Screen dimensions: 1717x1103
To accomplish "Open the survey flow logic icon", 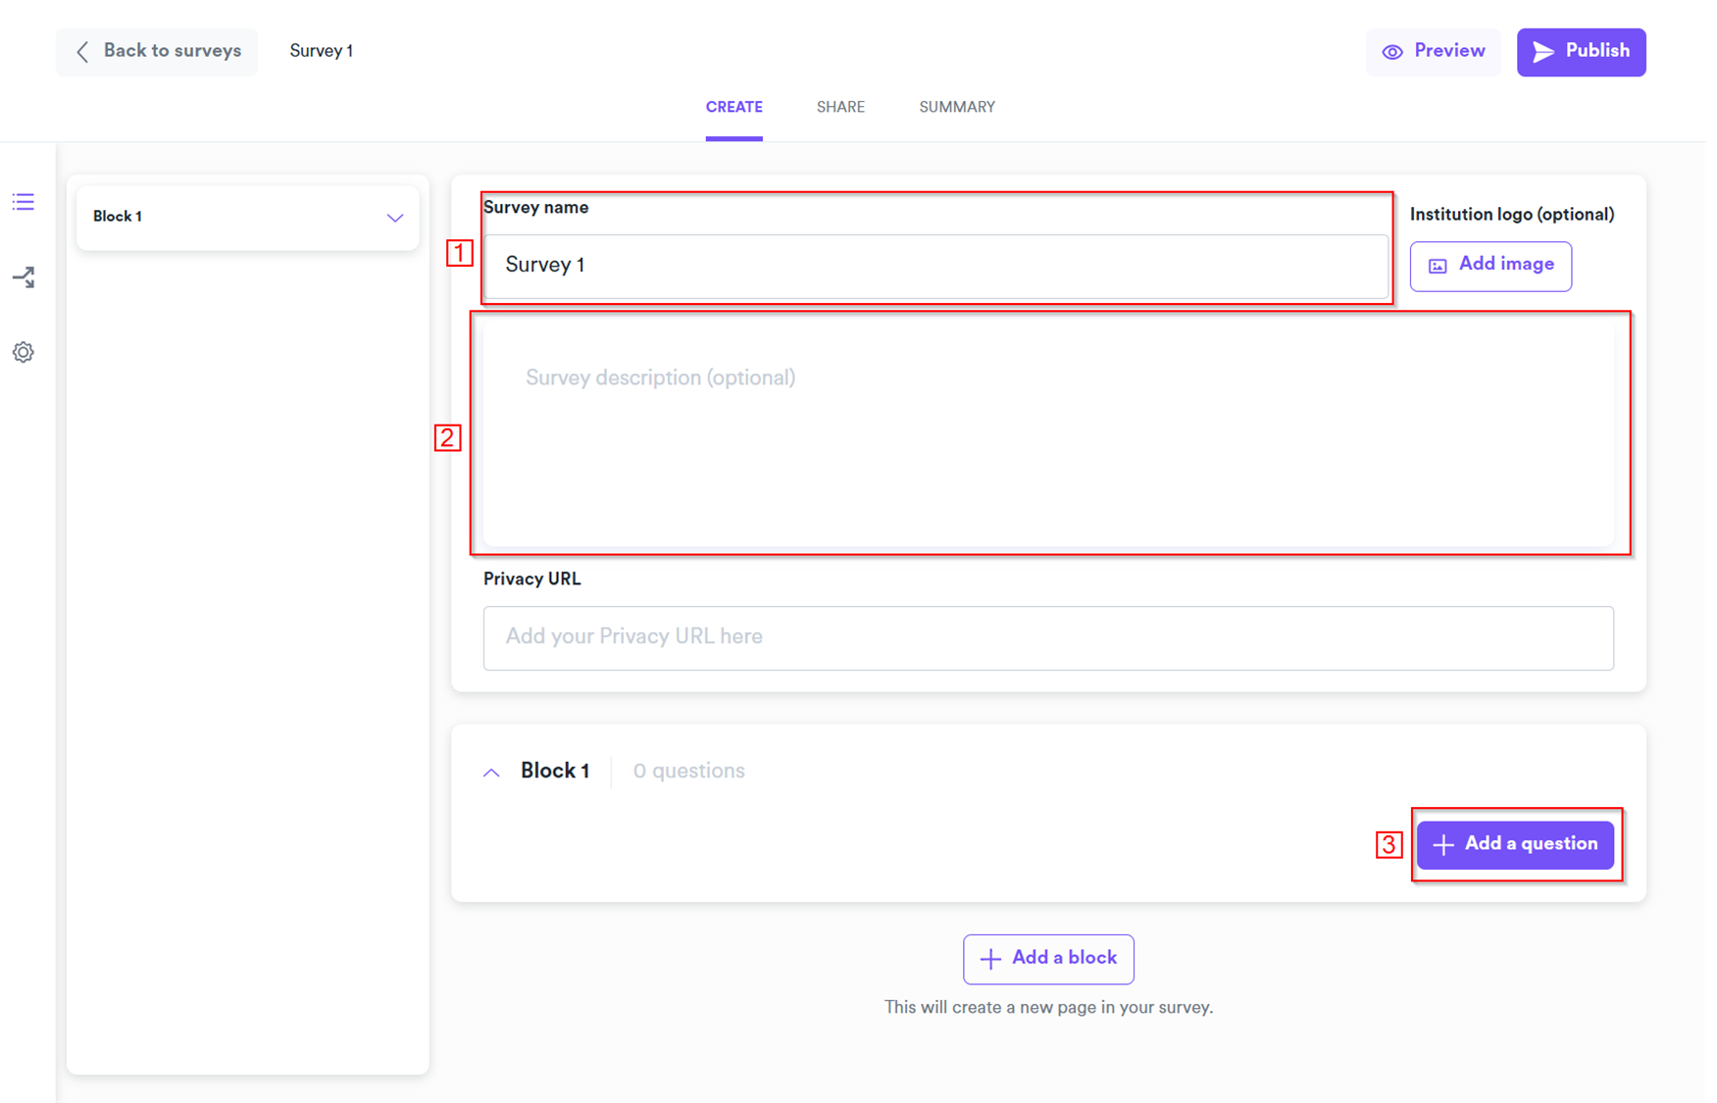I will 24,277.
